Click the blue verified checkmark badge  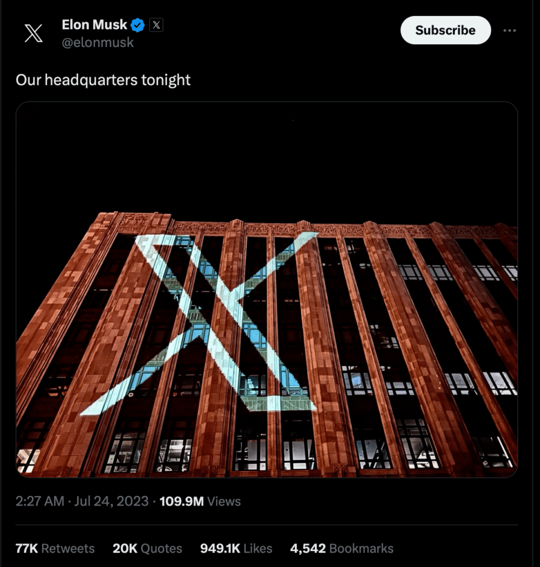[137, 25]
